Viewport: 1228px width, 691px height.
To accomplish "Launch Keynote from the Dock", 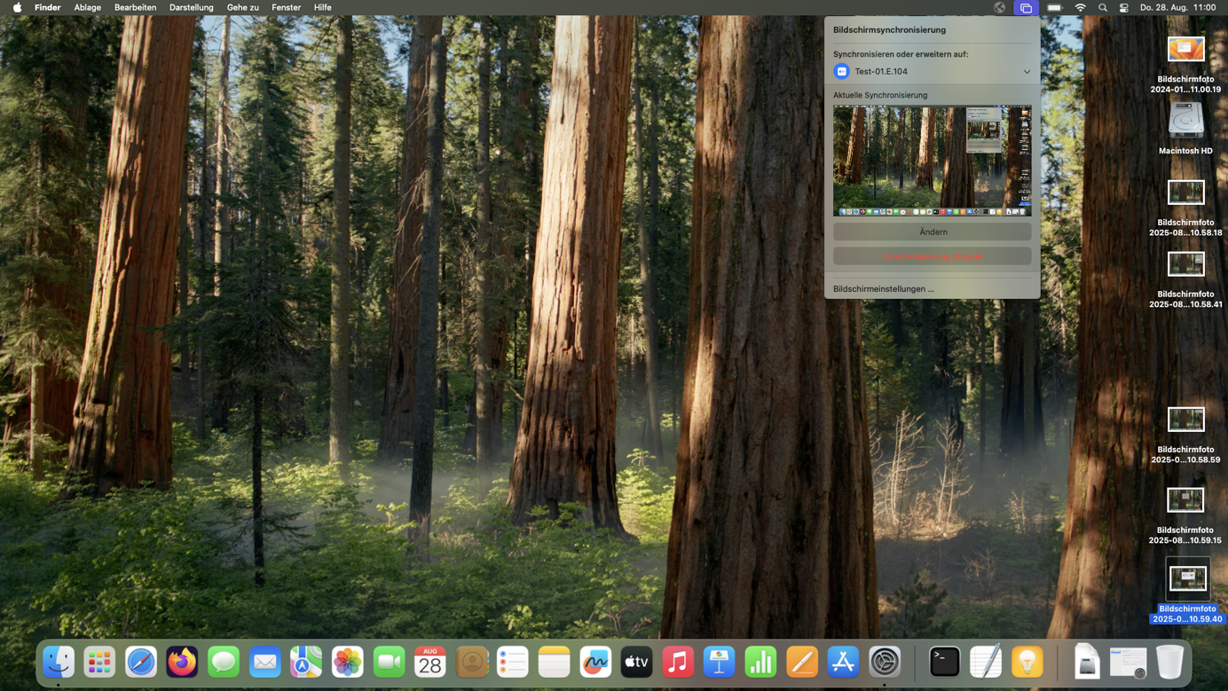I will tap(719, 661).
